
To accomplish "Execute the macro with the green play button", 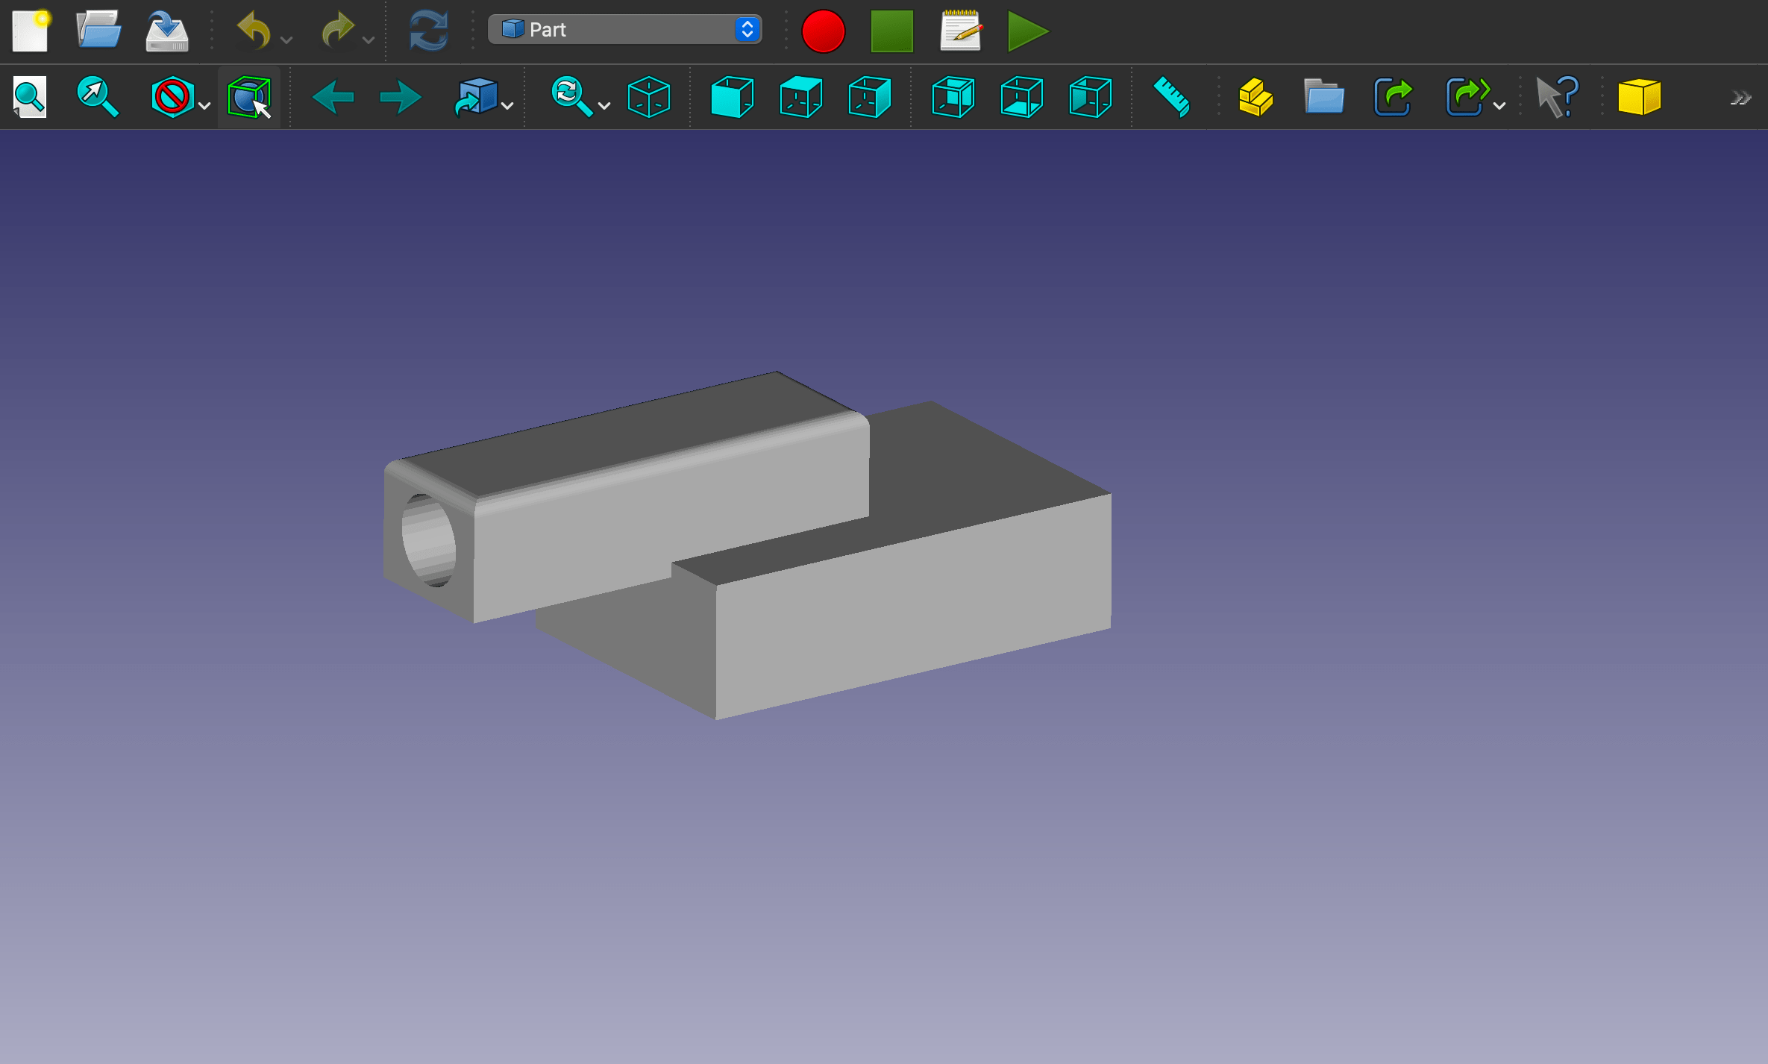I will [1027, 31].
